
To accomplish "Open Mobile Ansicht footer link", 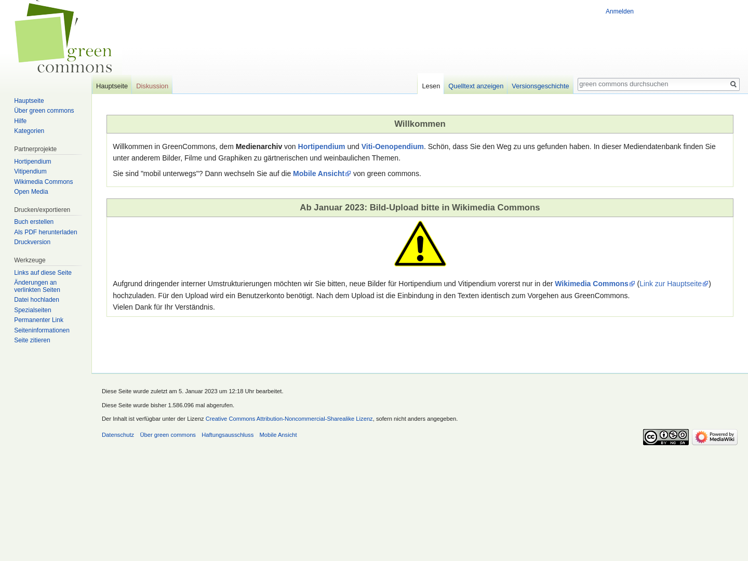I will click(278, 435).
